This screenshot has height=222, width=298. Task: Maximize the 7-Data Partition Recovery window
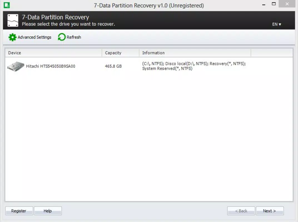[x=274, y=4]
